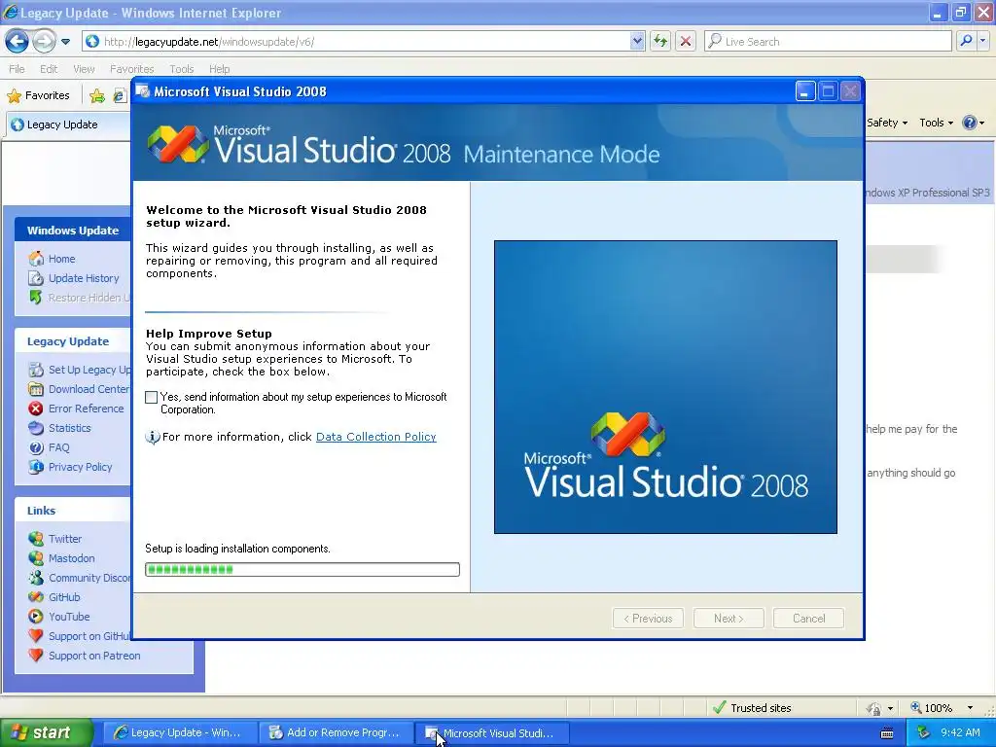This screenshot has height=747, width=996.
Task: Open the Statistics sidebar link
Action: [70, 428]
